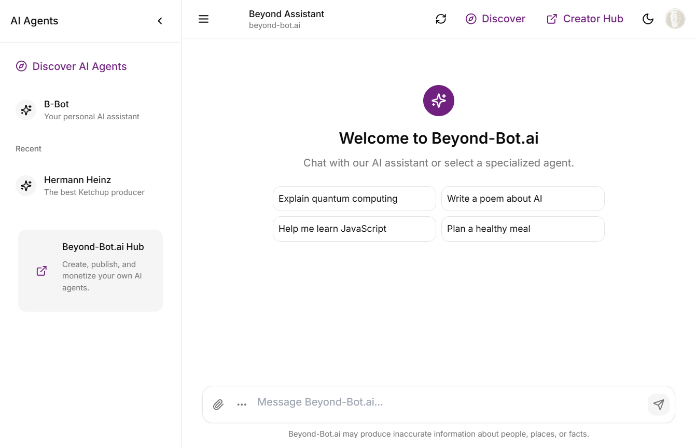The width and height of the screenshot is (696, 447).
Task: Click 'The best Ketchup producer' description
Action: click(x=94, y=192)
